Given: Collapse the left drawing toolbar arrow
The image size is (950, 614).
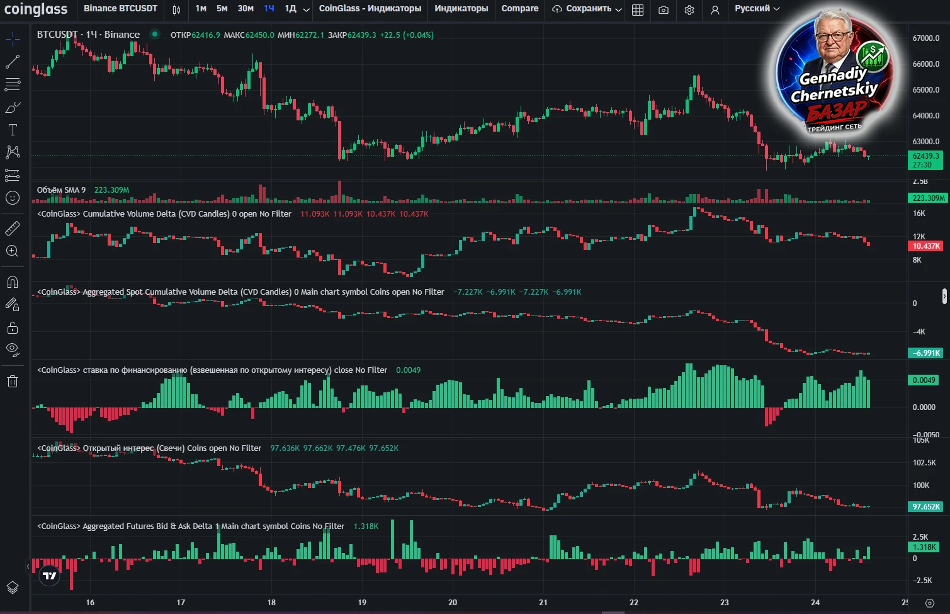Looking at the screenshot, I should tap(28, 567).
